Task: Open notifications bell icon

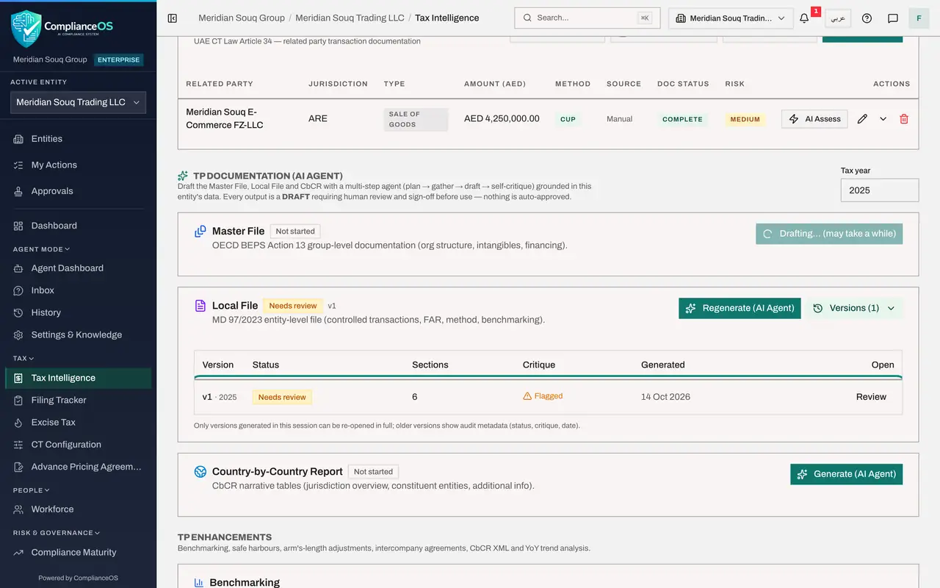Action: coord(804,18)
